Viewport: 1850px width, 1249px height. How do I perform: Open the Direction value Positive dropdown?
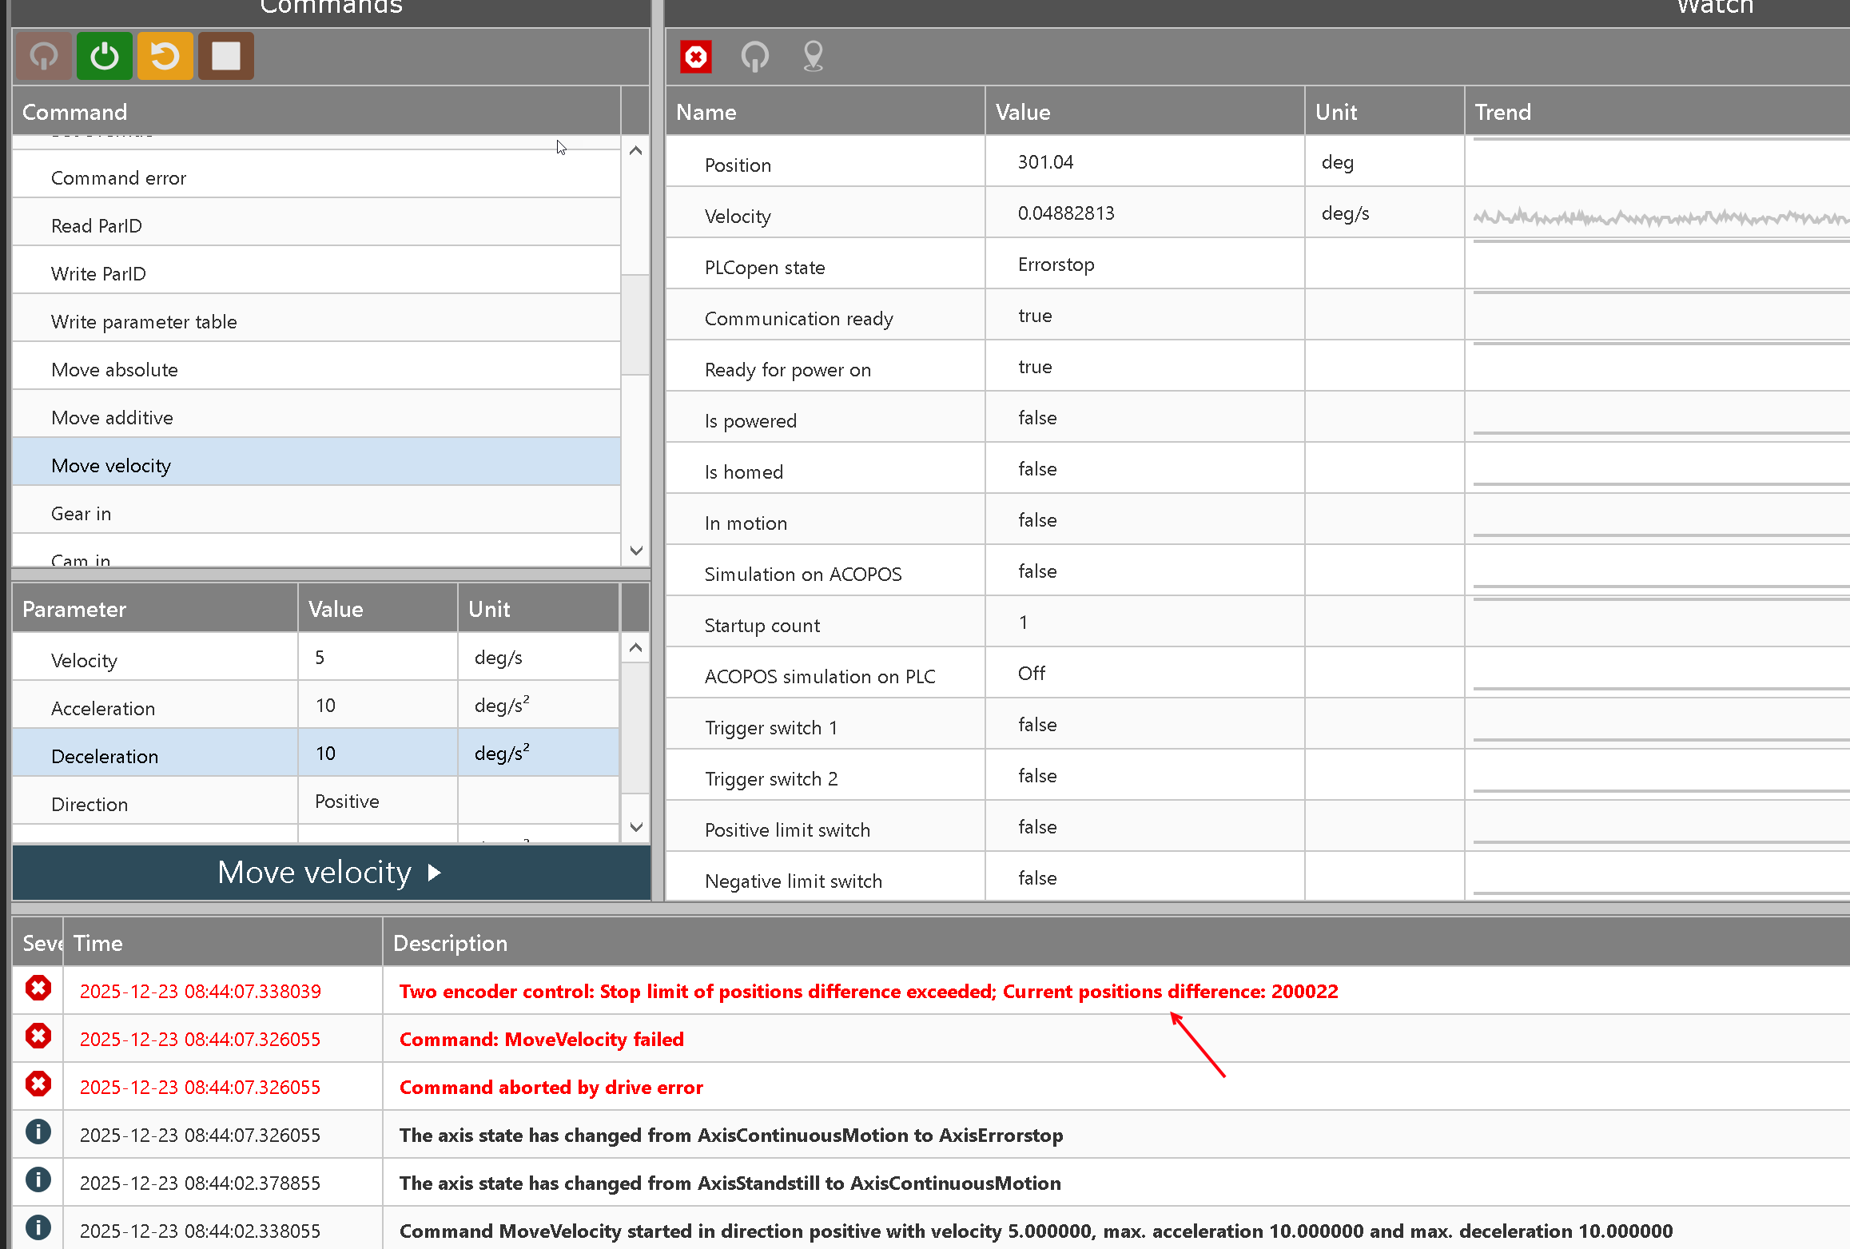(x=376, y=802)
